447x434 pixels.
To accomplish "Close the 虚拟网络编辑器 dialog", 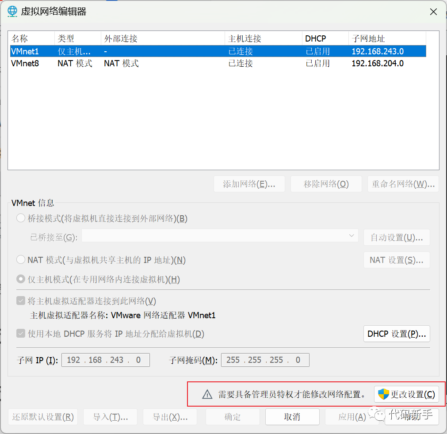I will [x=433, y=11].
